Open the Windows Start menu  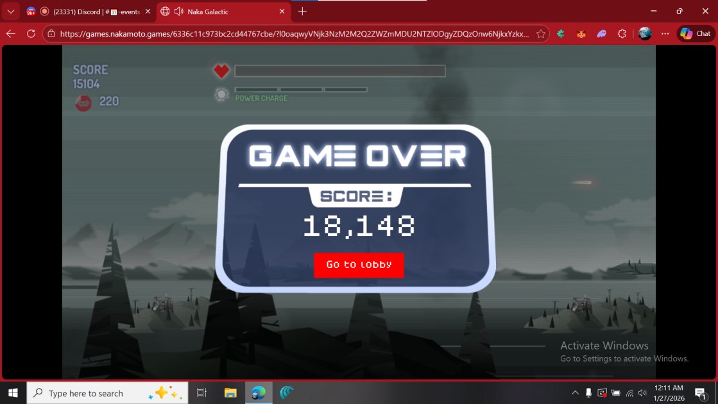(13, 392)
